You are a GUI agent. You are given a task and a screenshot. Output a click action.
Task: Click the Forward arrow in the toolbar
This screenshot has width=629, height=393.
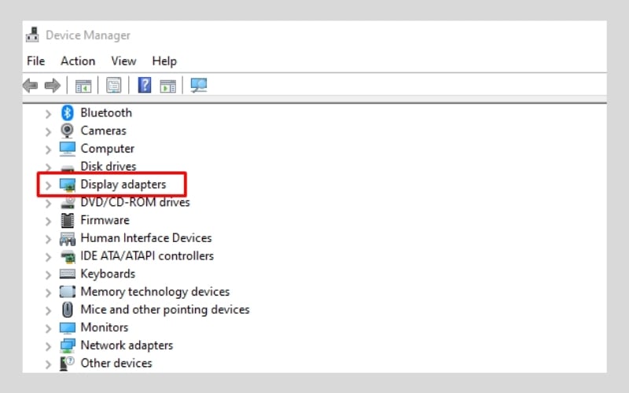click(x=53, y=85)
